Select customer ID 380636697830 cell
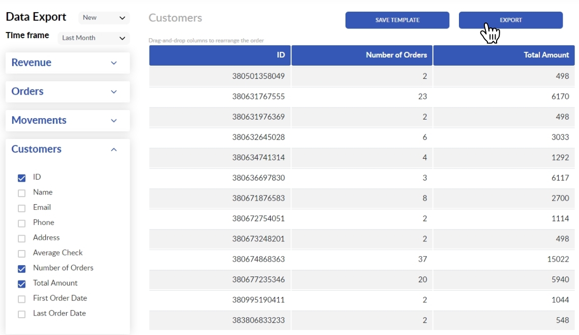This screenshot has height=335, width=579. [x=220, y=178]
